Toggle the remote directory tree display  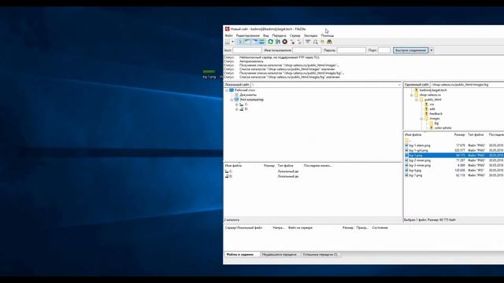pos(254,42)
